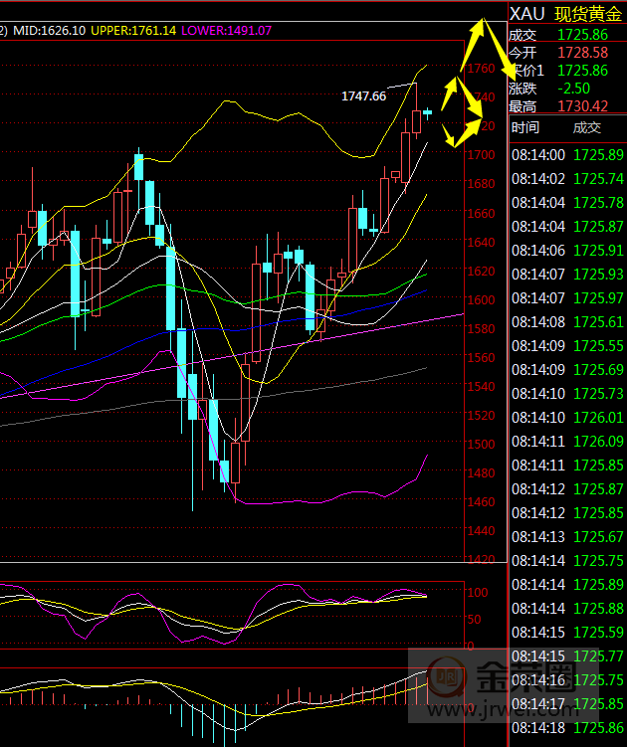This screenshot has width=627, height=747.
Task: Select the 08:14:00 trade row
Action: (x=566, y=155)
